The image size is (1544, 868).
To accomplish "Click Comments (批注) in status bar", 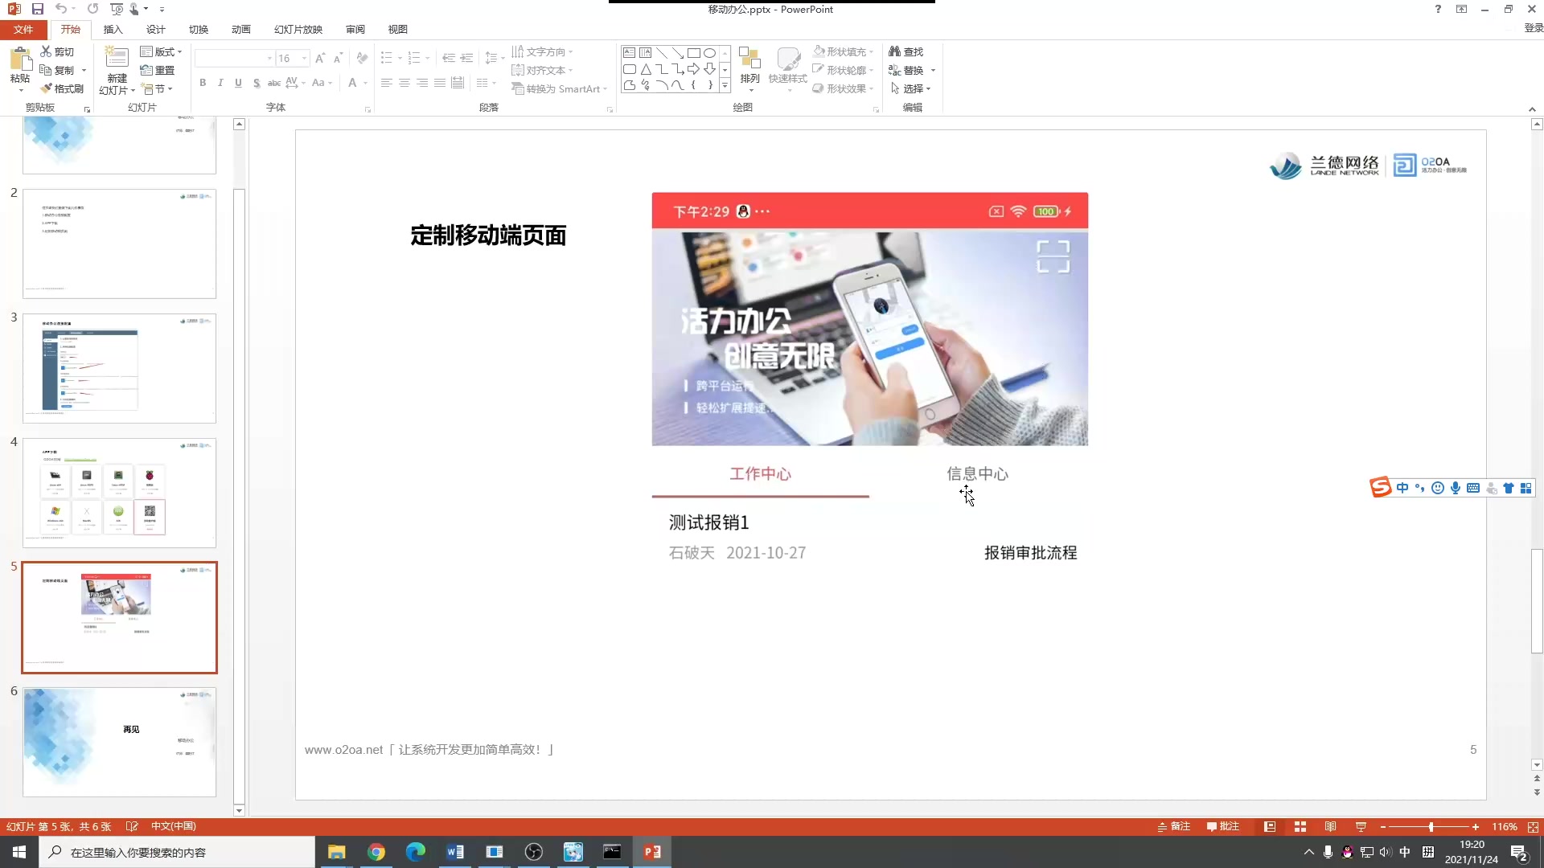I will pyautogui.click(x=1223, y=827).
